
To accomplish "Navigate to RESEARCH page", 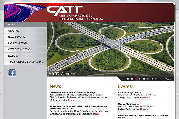I will 26,56.
